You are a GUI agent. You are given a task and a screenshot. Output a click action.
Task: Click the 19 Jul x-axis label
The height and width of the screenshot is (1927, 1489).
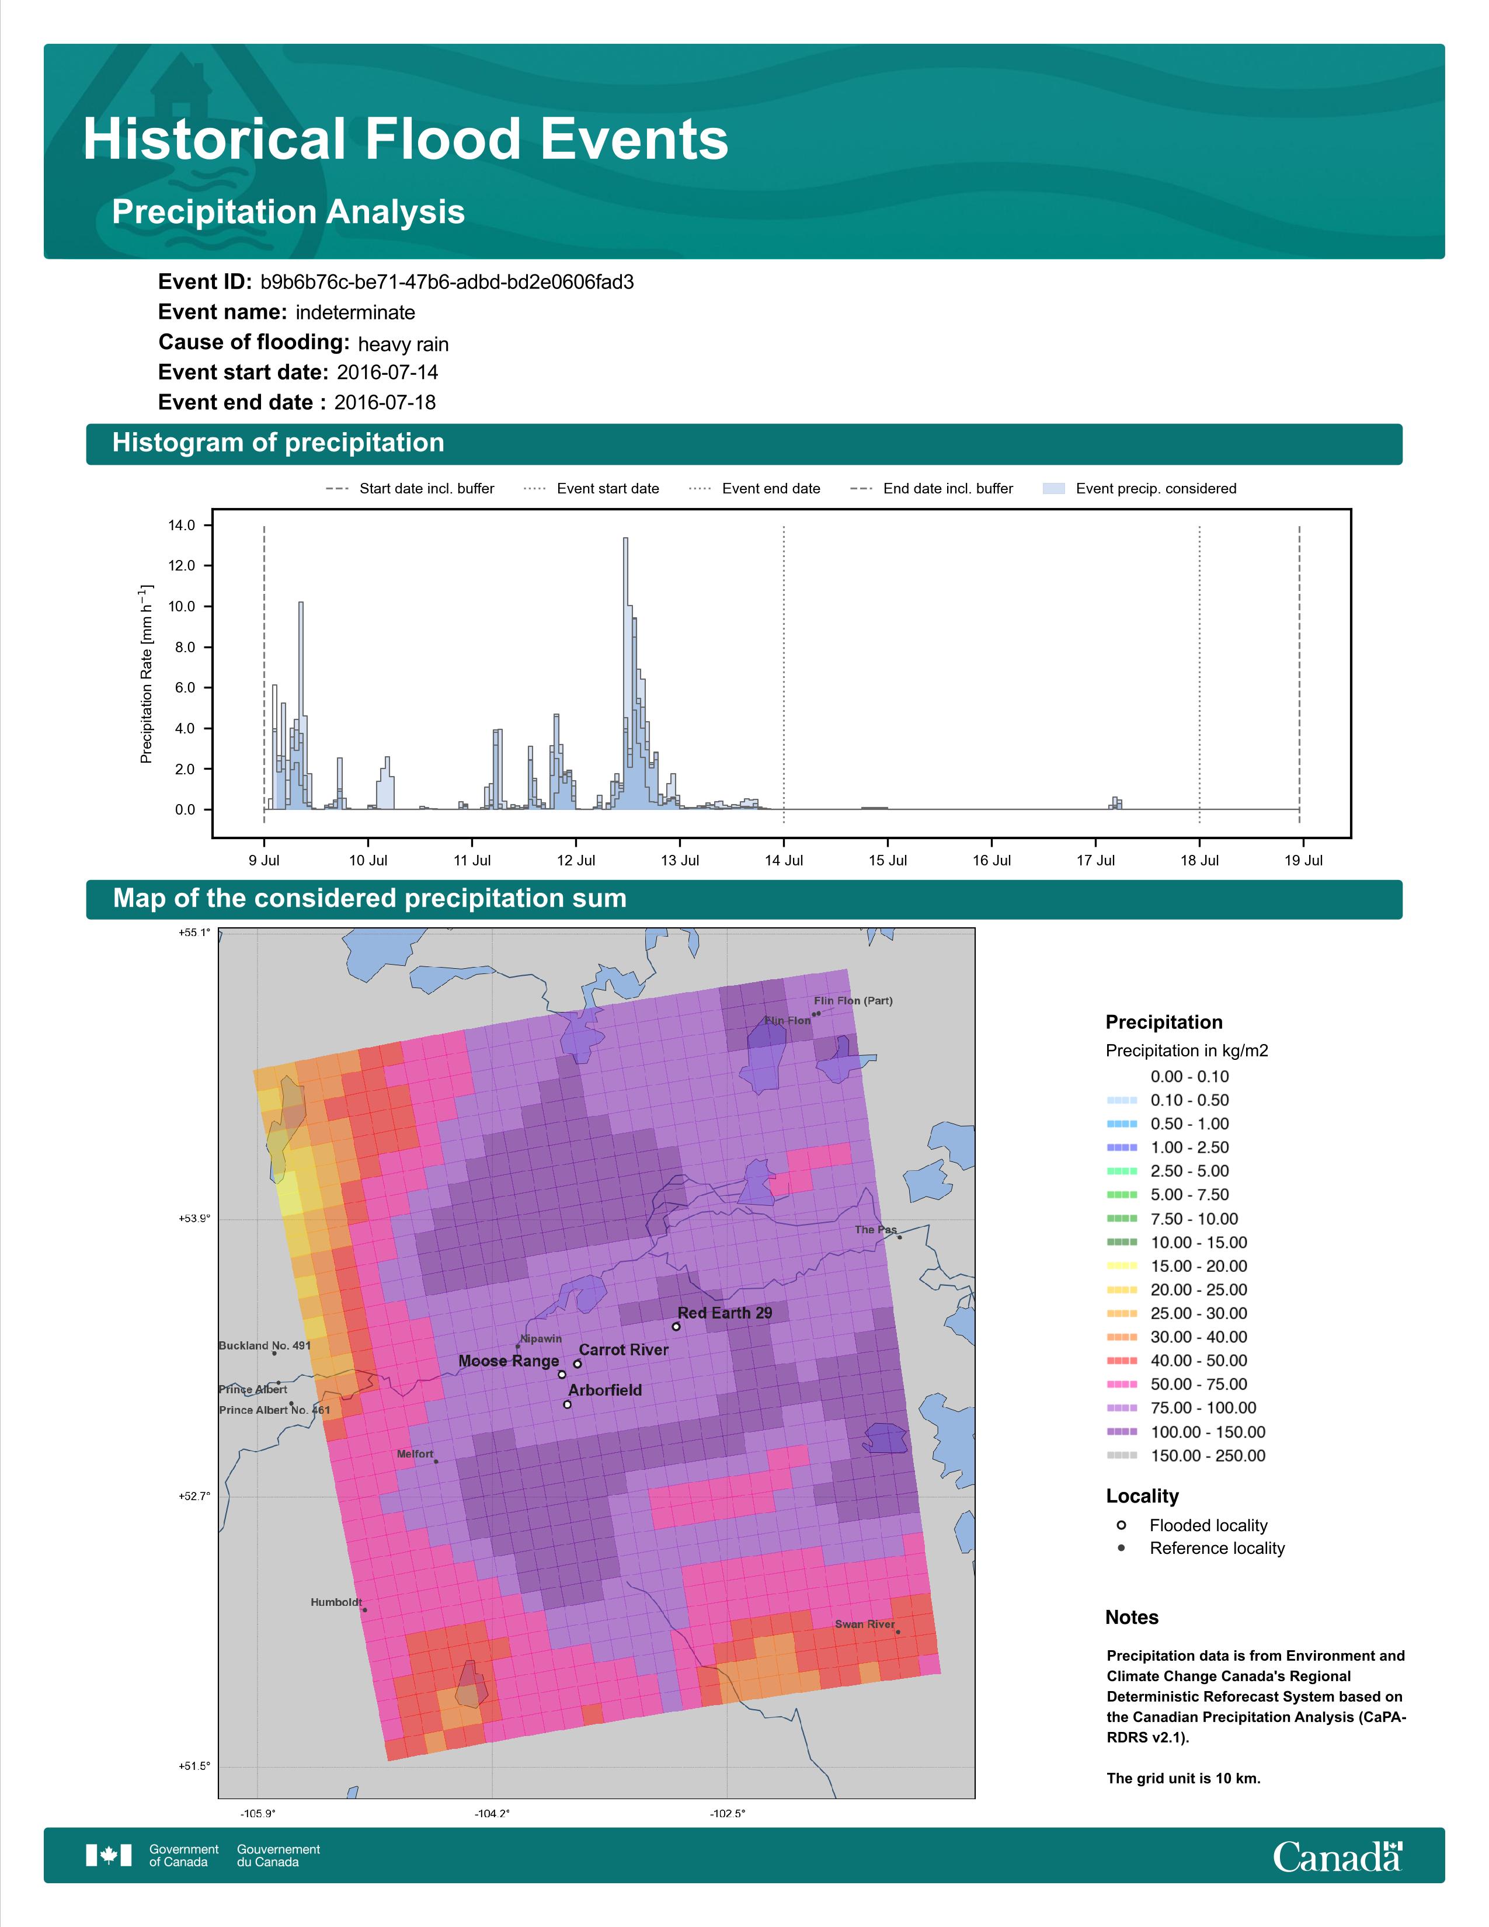(x=1303, y=860)
